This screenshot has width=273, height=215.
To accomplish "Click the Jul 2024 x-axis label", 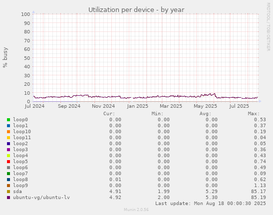I will 34,106.
